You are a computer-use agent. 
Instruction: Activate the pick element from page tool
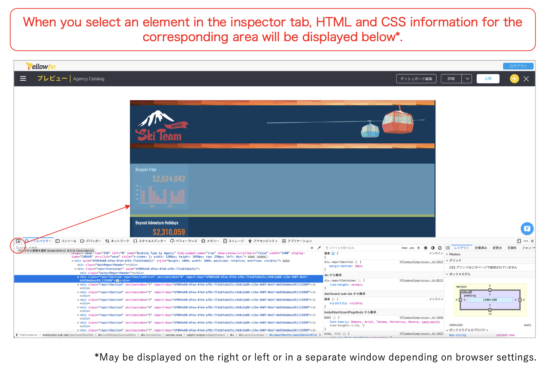point(18,241)
